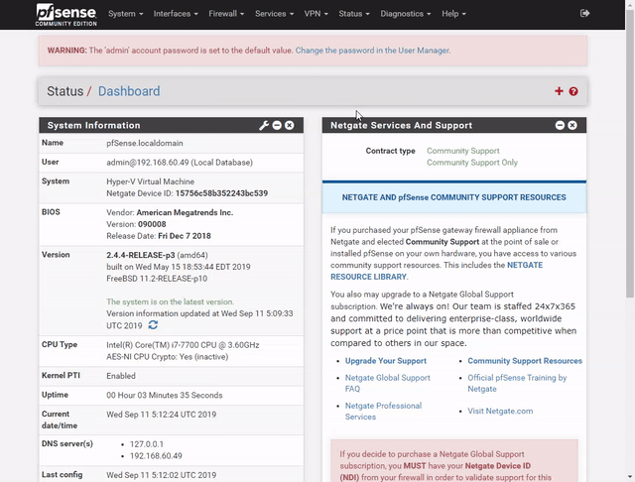Open the dashboard help question-mark icon

point(573,91)
